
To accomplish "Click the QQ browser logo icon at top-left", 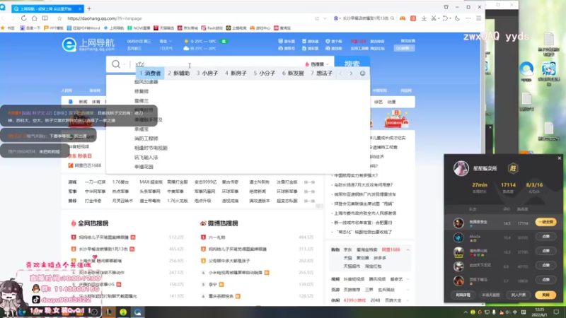I will 3,8.
